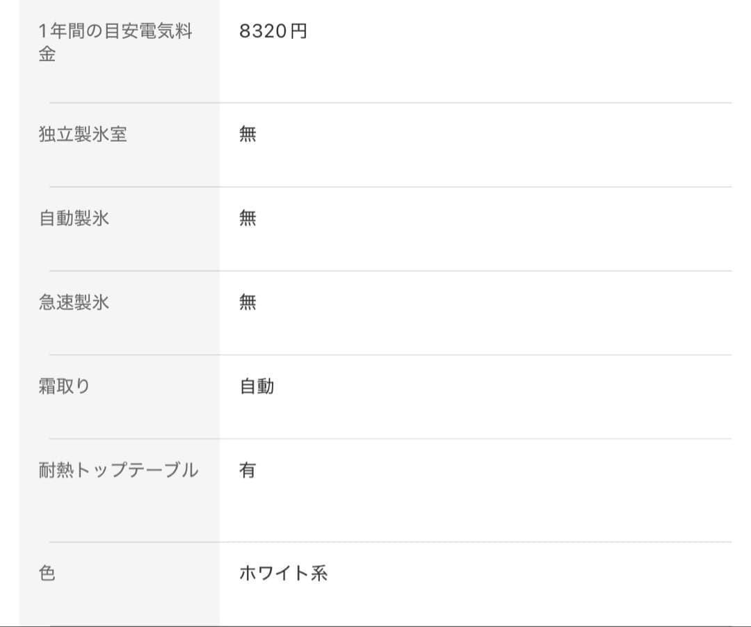Click the 色 row label
This screenshot has height=627, width=751.
pos(47,573)
